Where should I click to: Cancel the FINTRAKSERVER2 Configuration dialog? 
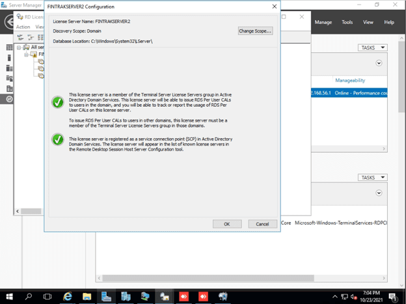pos(263,224)
